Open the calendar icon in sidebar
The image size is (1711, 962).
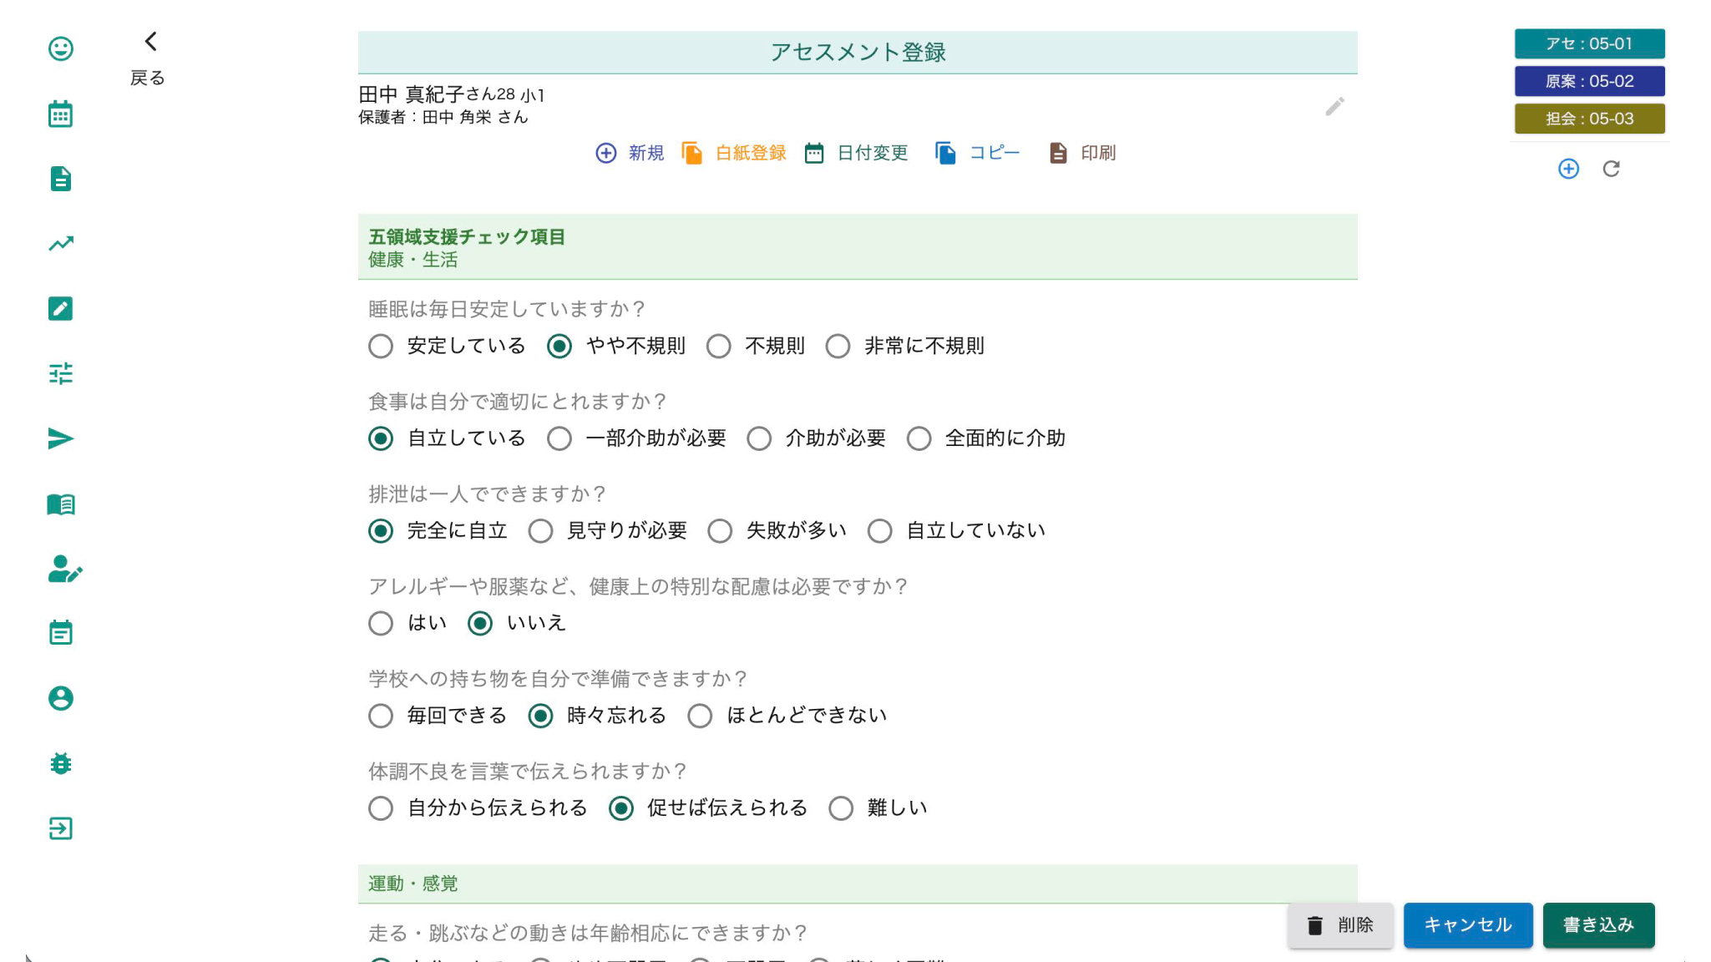[60, 114]
